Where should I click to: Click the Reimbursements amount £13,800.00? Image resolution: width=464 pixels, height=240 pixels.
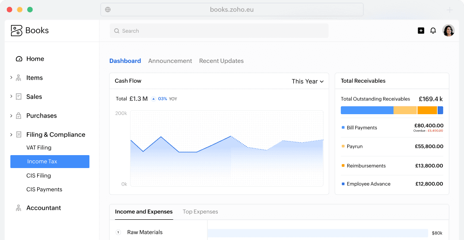coord(429,165)
